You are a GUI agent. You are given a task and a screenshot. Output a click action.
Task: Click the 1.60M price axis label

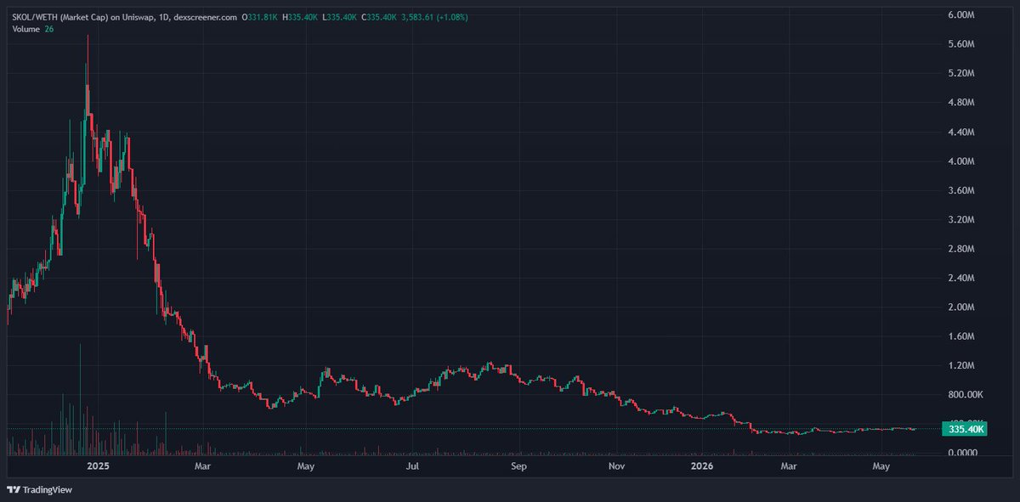click(x=960, y=336)
